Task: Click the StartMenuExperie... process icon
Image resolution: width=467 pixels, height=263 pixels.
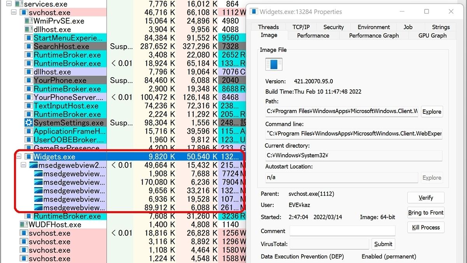Action: pos(28,38)
